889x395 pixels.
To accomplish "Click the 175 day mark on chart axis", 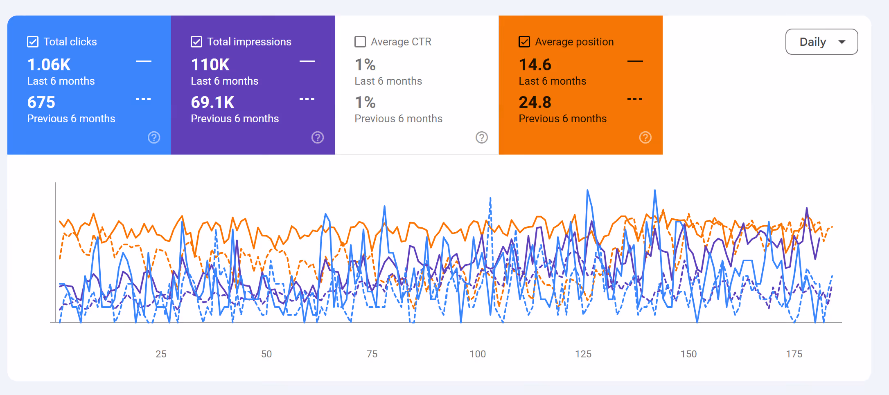I will (794, 354).
